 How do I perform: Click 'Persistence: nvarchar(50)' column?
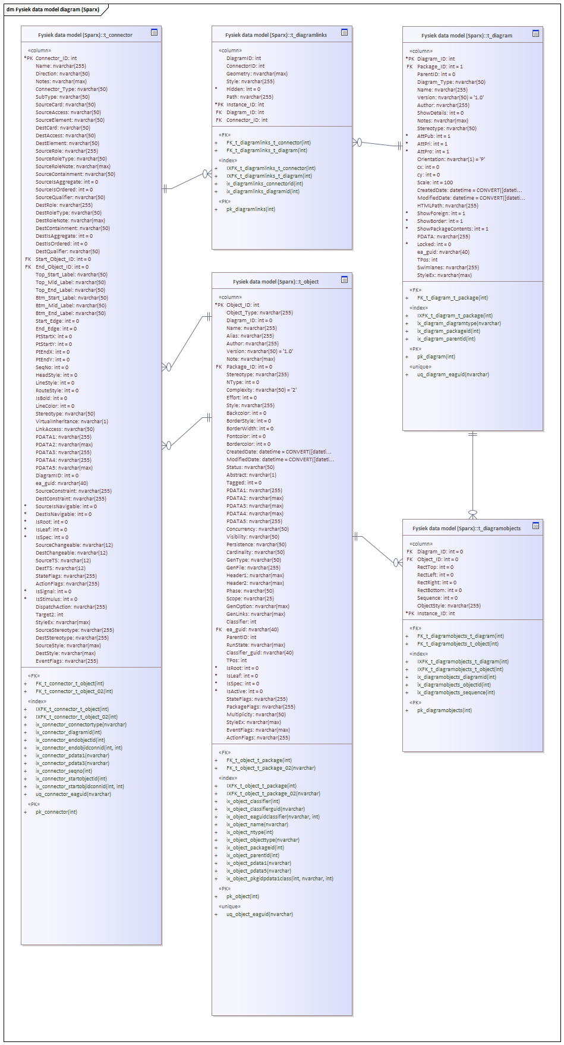tap(256, 544)
